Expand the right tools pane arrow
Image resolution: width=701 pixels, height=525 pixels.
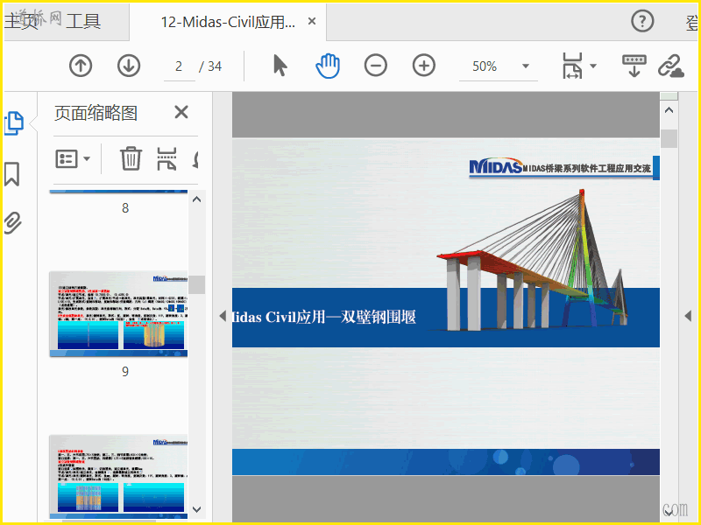point(688,316)
